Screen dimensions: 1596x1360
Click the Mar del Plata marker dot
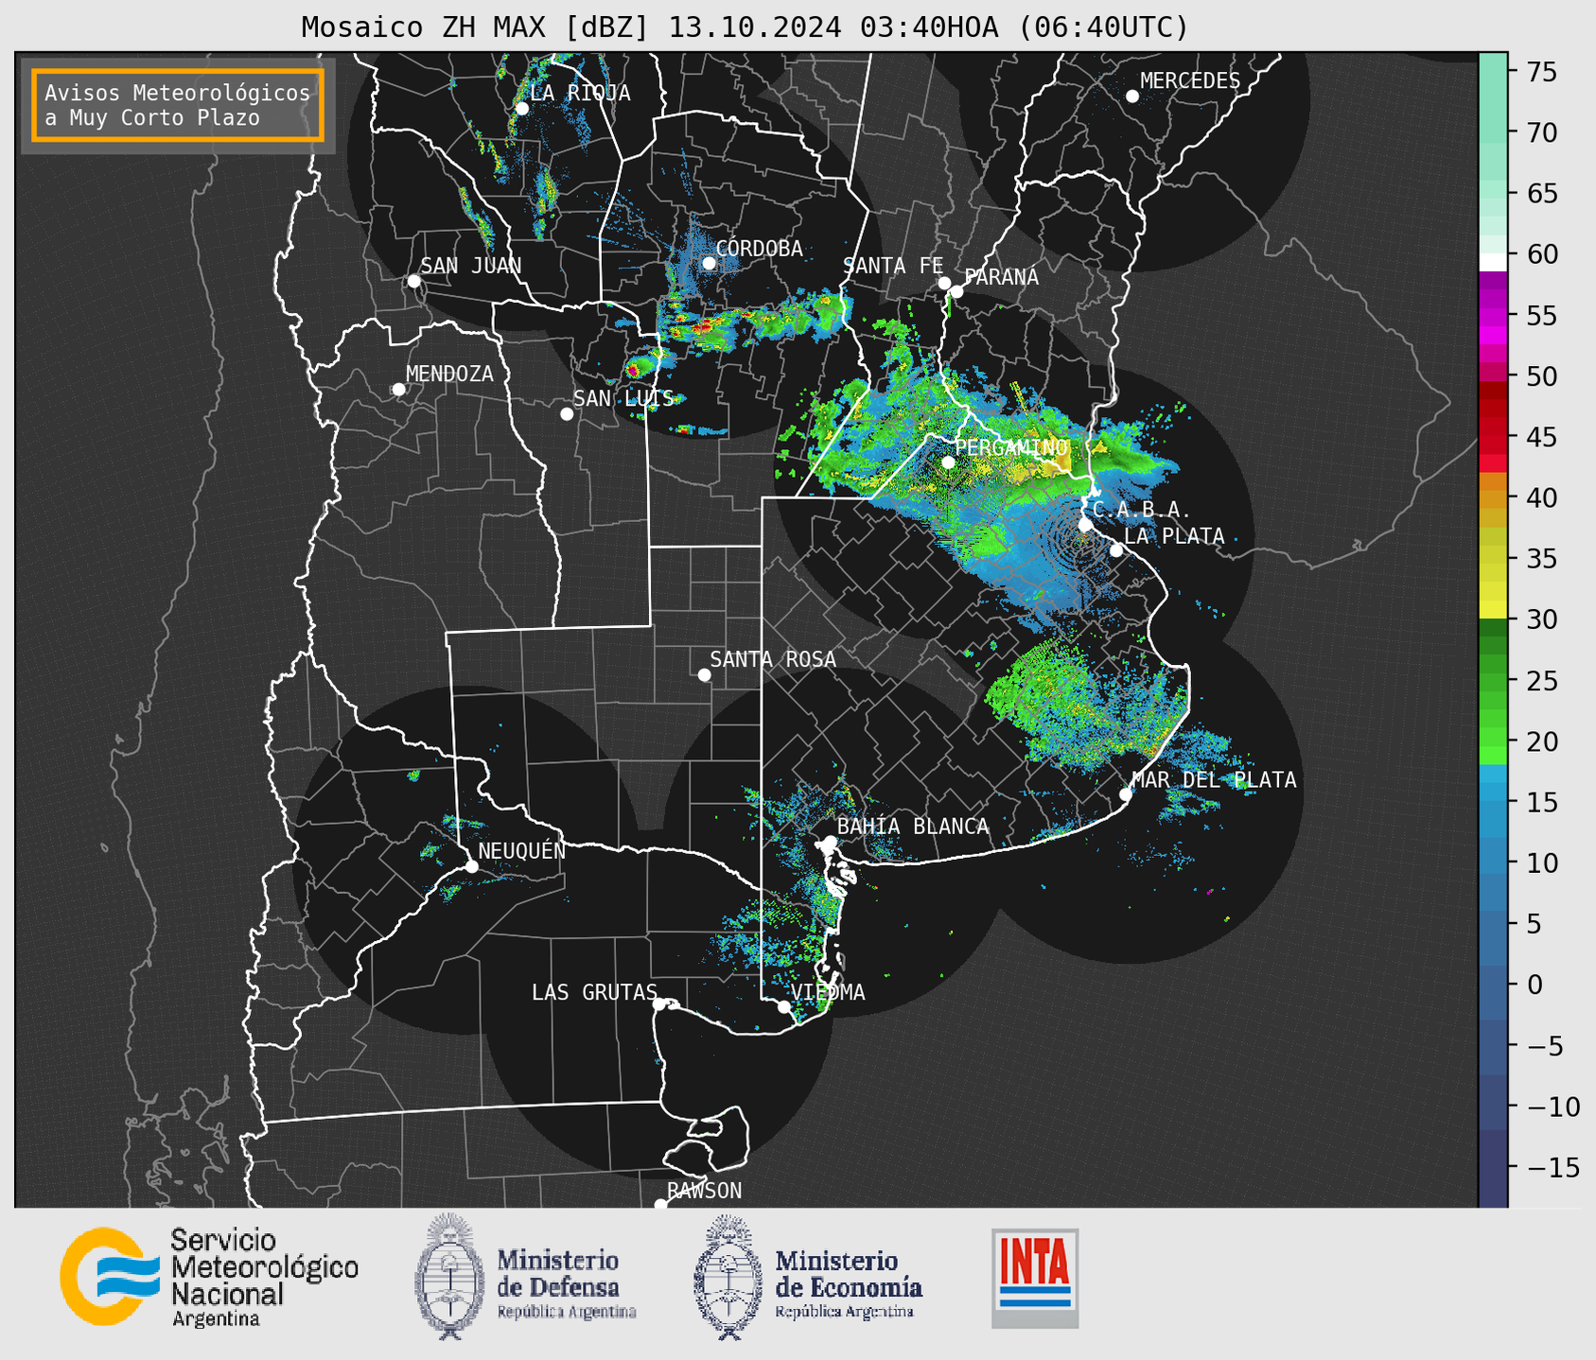(x=1126, y=794)
